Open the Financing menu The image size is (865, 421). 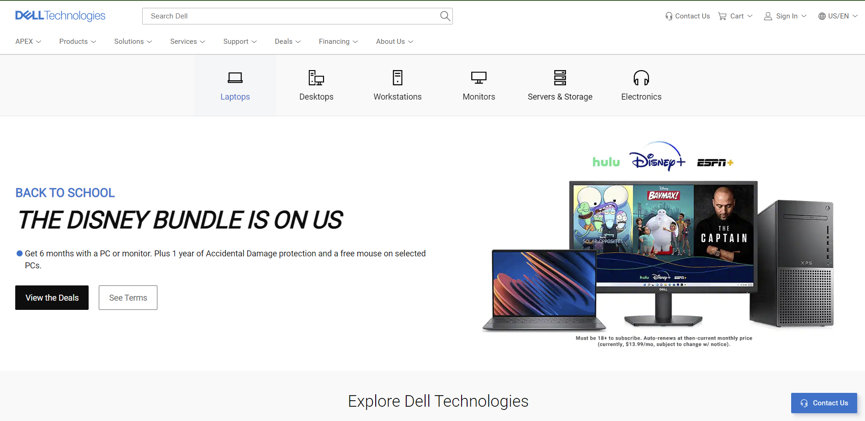(338, 42)
